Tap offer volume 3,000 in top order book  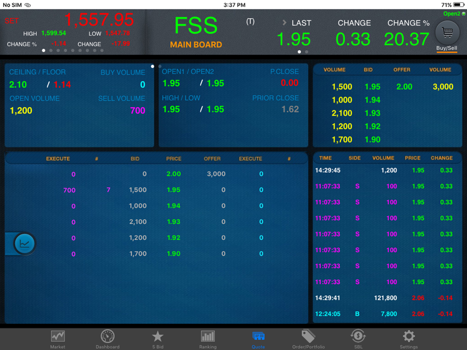[x=443, y=87]
